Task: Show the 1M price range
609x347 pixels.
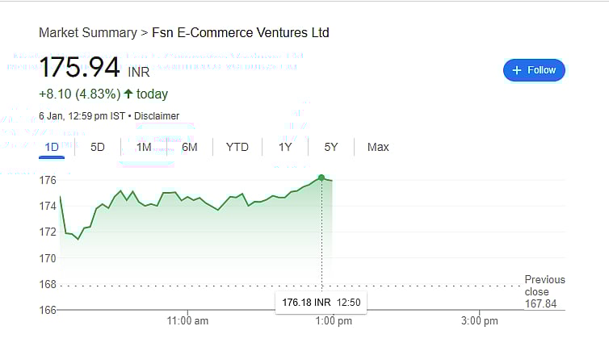Action: (x=144, y=147)
